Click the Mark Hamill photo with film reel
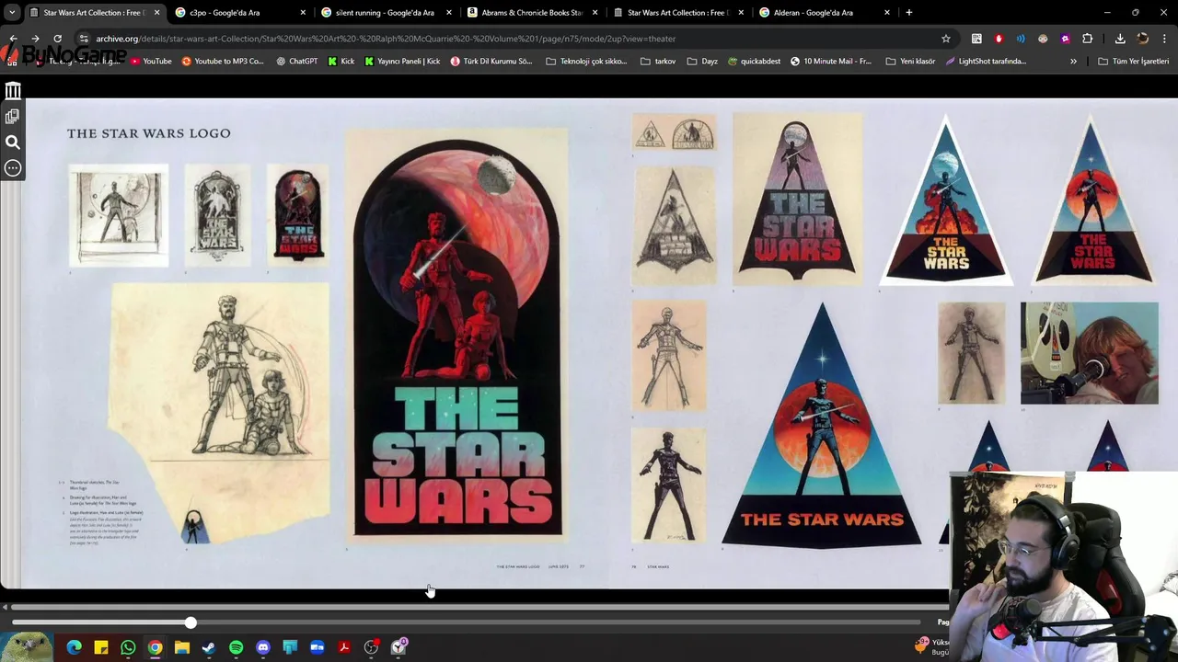The height and width of the screenshot is (662, 1178). point(1090,353)
